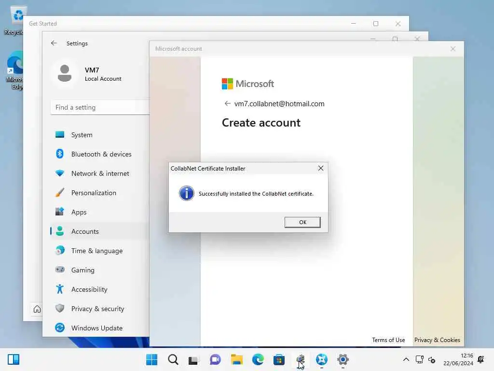Click the muted volume tray icon
The width and height of the screenshot is (494, 371).
[432, 359]
